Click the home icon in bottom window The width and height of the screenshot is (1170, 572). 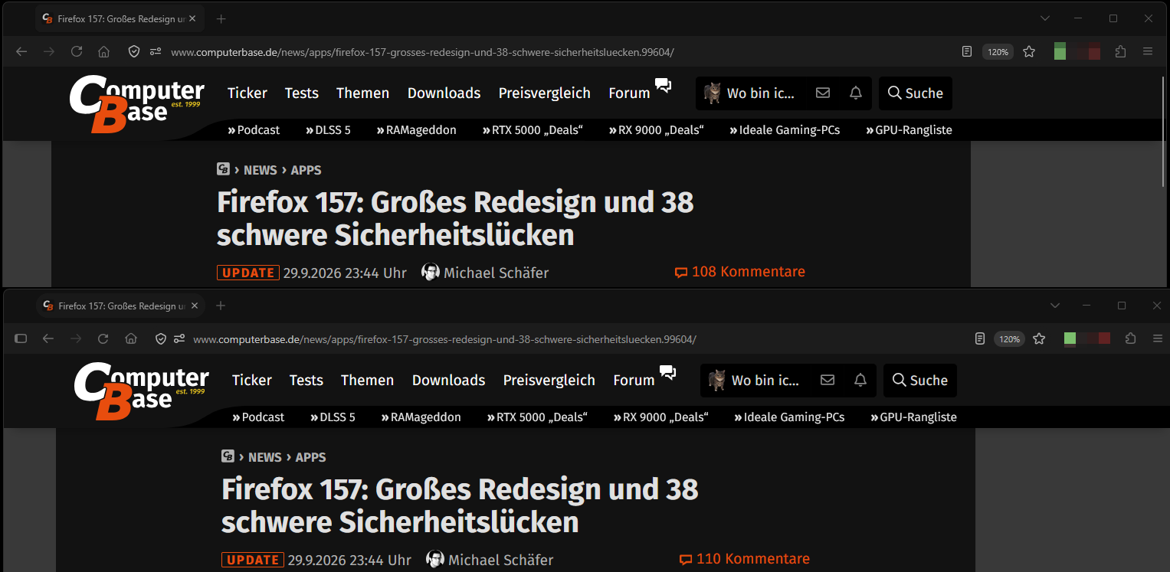click(x=131, y=338)
